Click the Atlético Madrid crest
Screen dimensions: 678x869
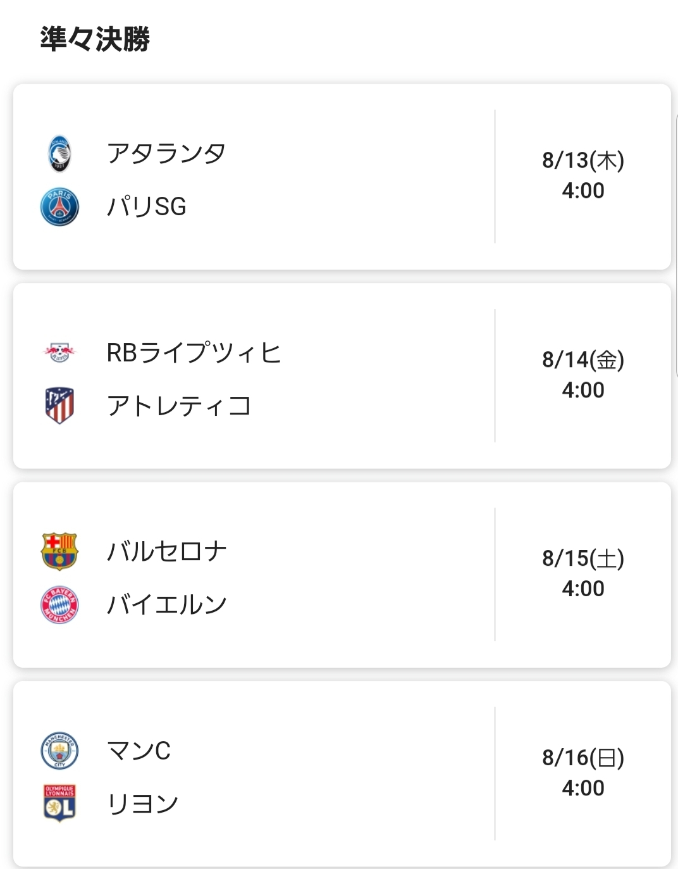[59, 406]
